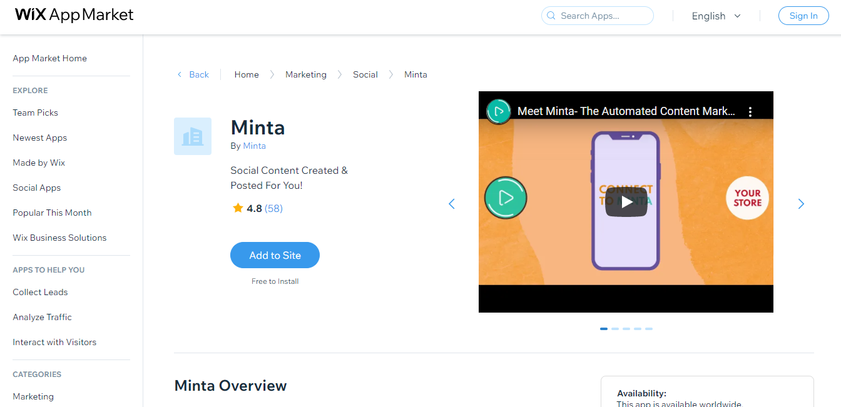The image size is (841, 407).
Task: Open Interact with Visitors in sidebar
Action: [x=54, y=342]
